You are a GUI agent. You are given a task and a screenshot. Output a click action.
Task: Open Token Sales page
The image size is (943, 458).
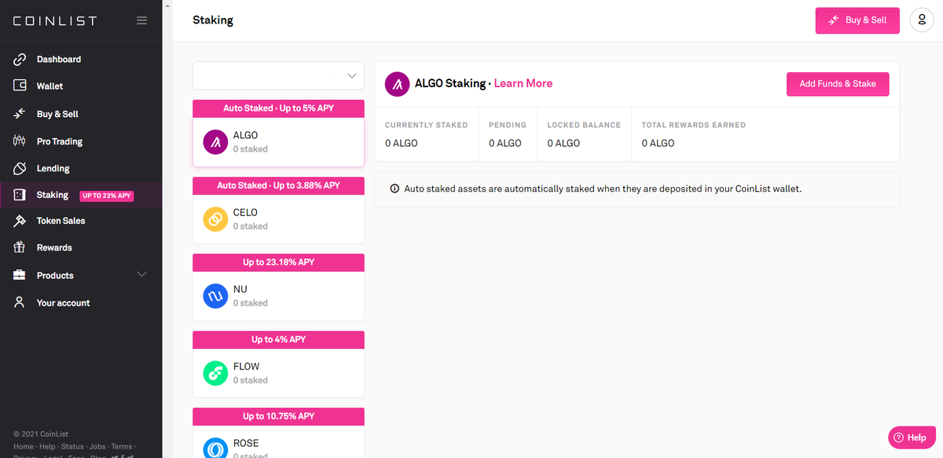pyautogui.click(x=61, y=221)
